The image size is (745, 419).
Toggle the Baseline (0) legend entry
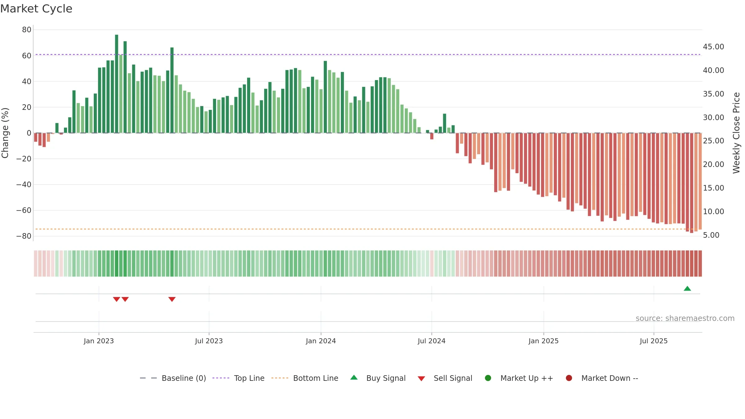pyautogui.click(x=173, y=378)
